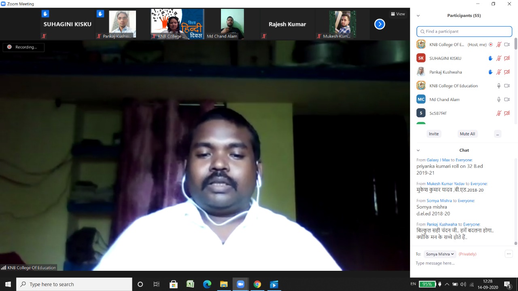Click the Type message here chat box
The image size is (518, 291).
coord(461,264)
